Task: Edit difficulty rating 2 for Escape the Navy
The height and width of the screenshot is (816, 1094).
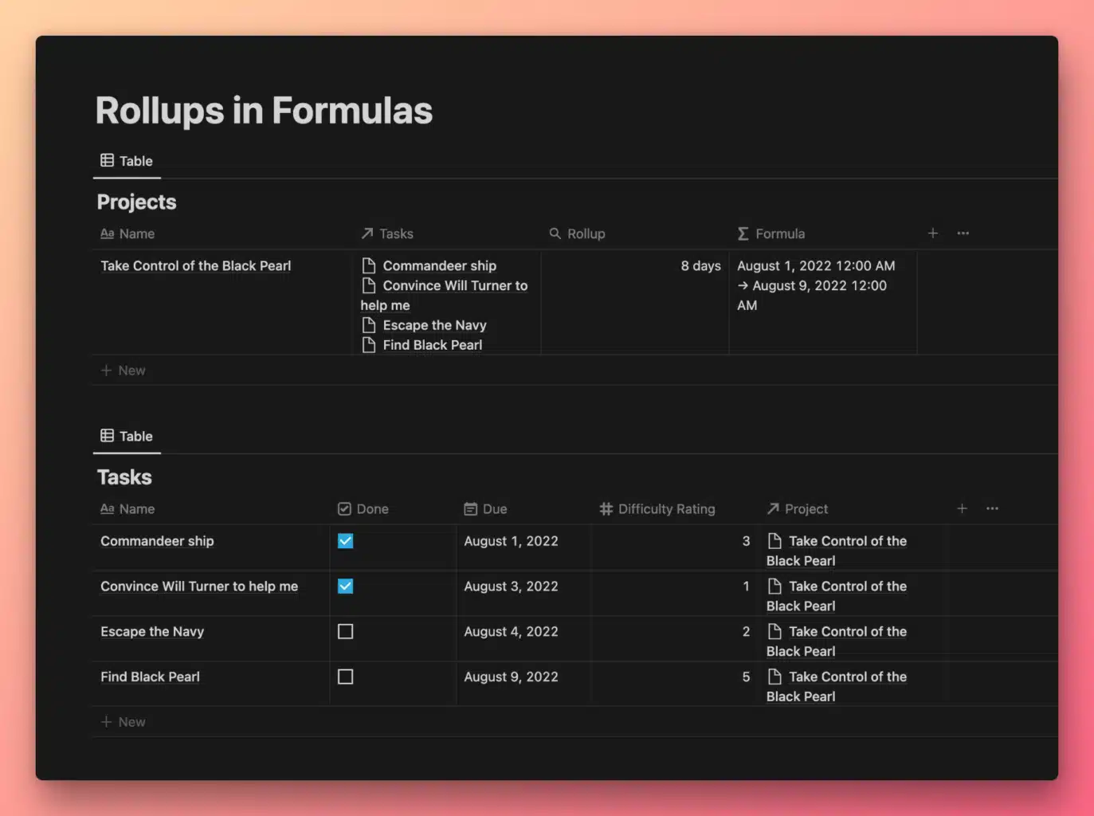Action: (x=746, y=632)
